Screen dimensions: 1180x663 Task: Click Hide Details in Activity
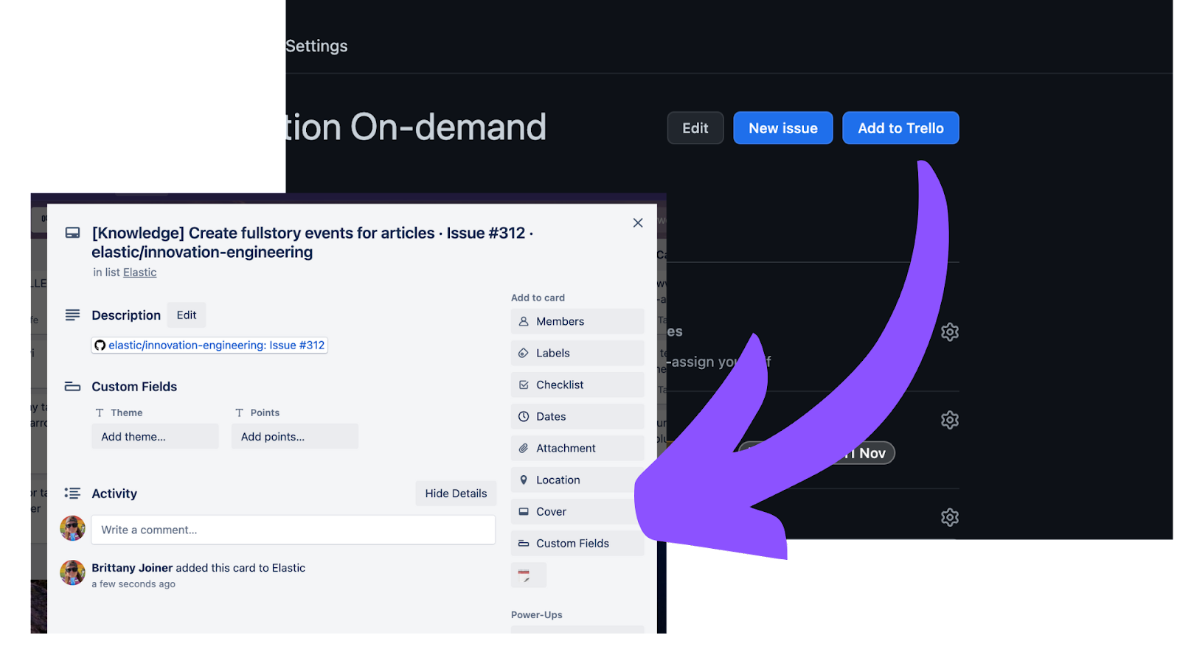(456, 494)
